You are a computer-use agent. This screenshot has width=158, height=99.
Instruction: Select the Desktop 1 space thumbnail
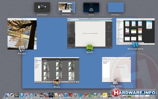(x=67, y=7)
